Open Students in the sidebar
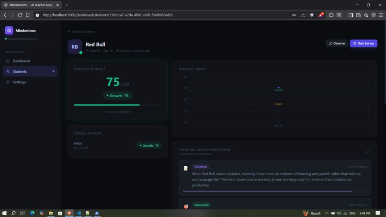This screenshot has width=386, height=217. click(30, 71)
